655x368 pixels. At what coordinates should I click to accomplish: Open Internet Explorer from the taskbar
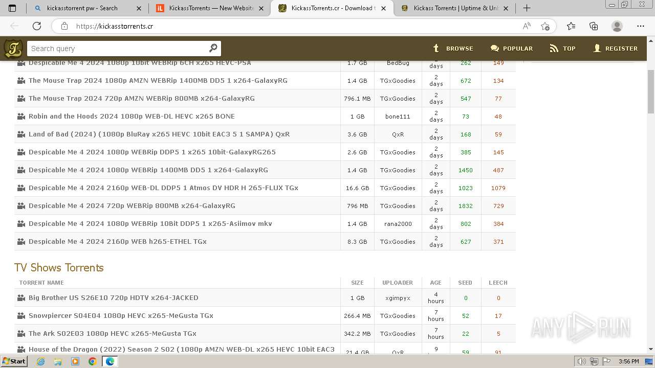(40, 361)
